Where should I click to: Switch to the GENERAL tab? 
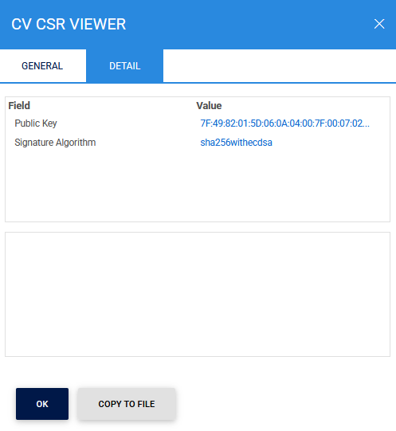42,65
